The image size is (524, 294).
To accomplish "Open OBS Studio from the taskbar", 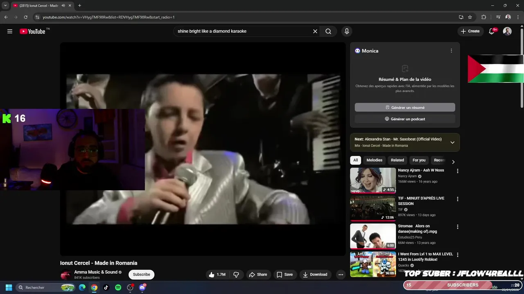I will point(130,287).
